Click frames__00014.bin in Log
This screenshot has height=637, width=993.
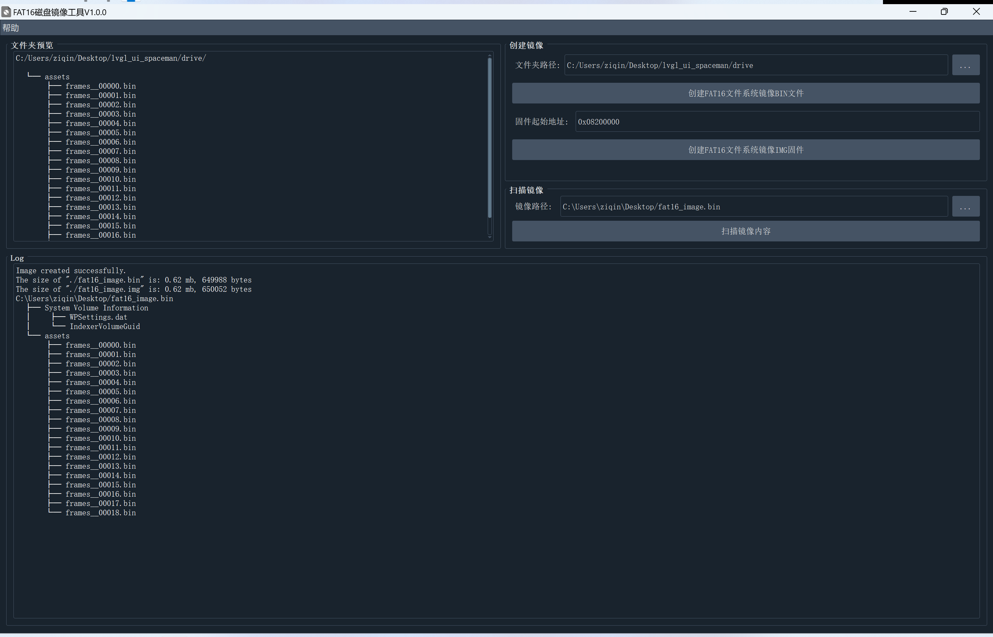[x=100, y=475]
